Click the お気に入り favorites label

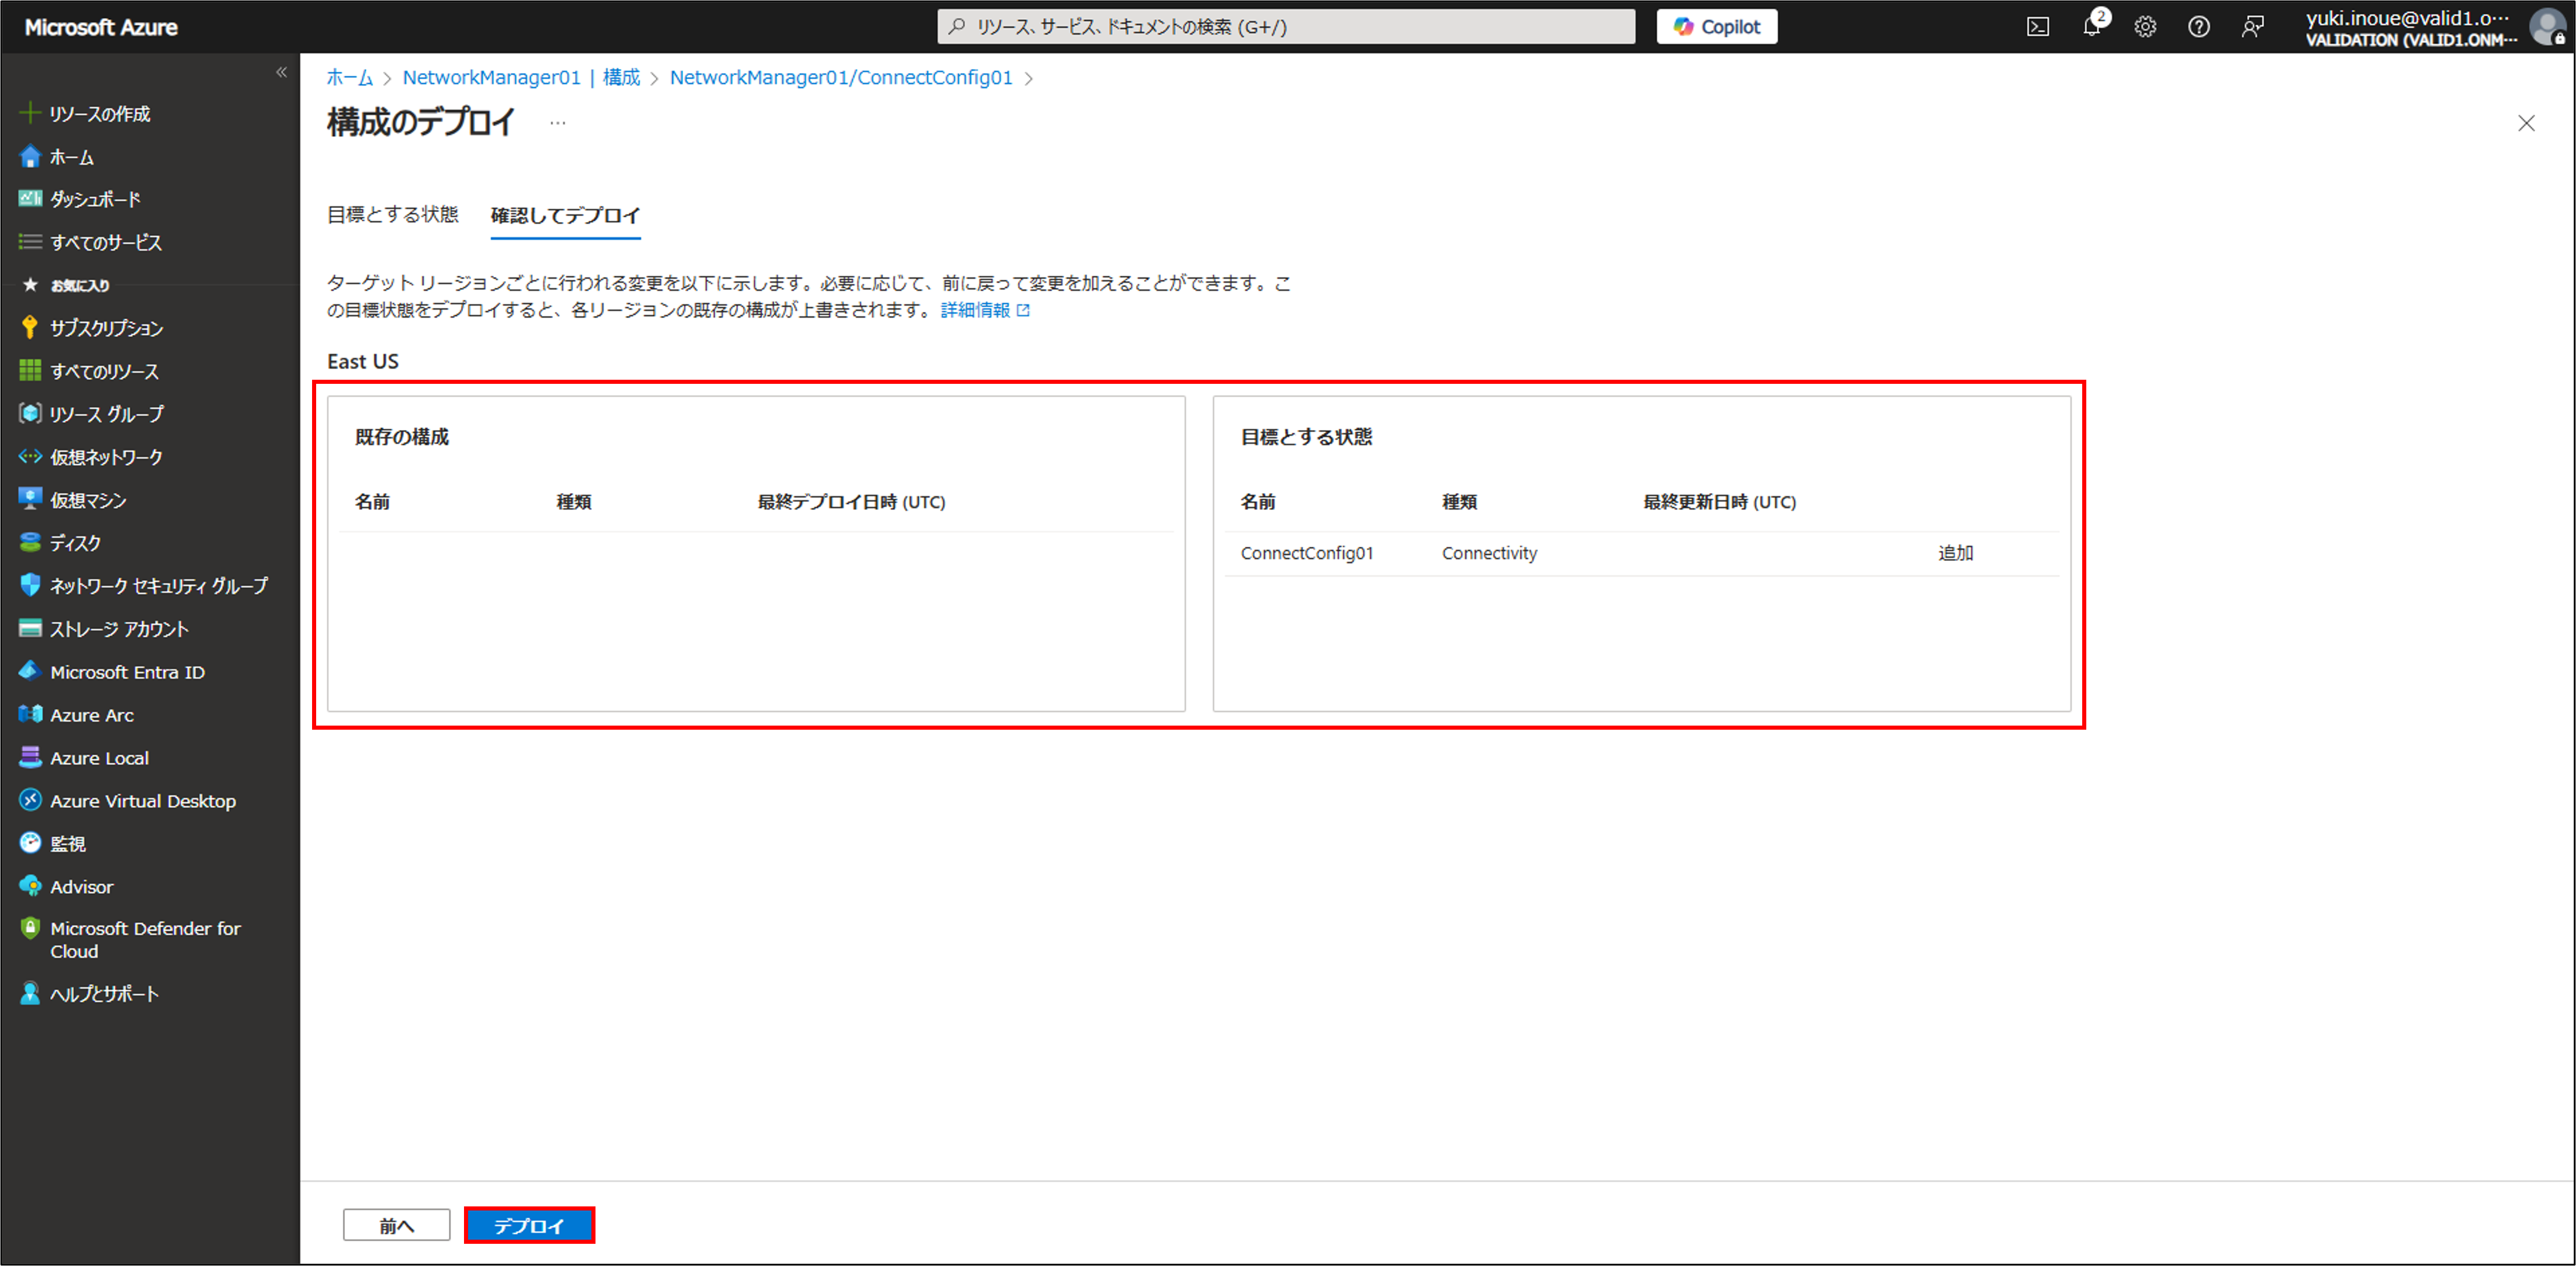(80, 285)
